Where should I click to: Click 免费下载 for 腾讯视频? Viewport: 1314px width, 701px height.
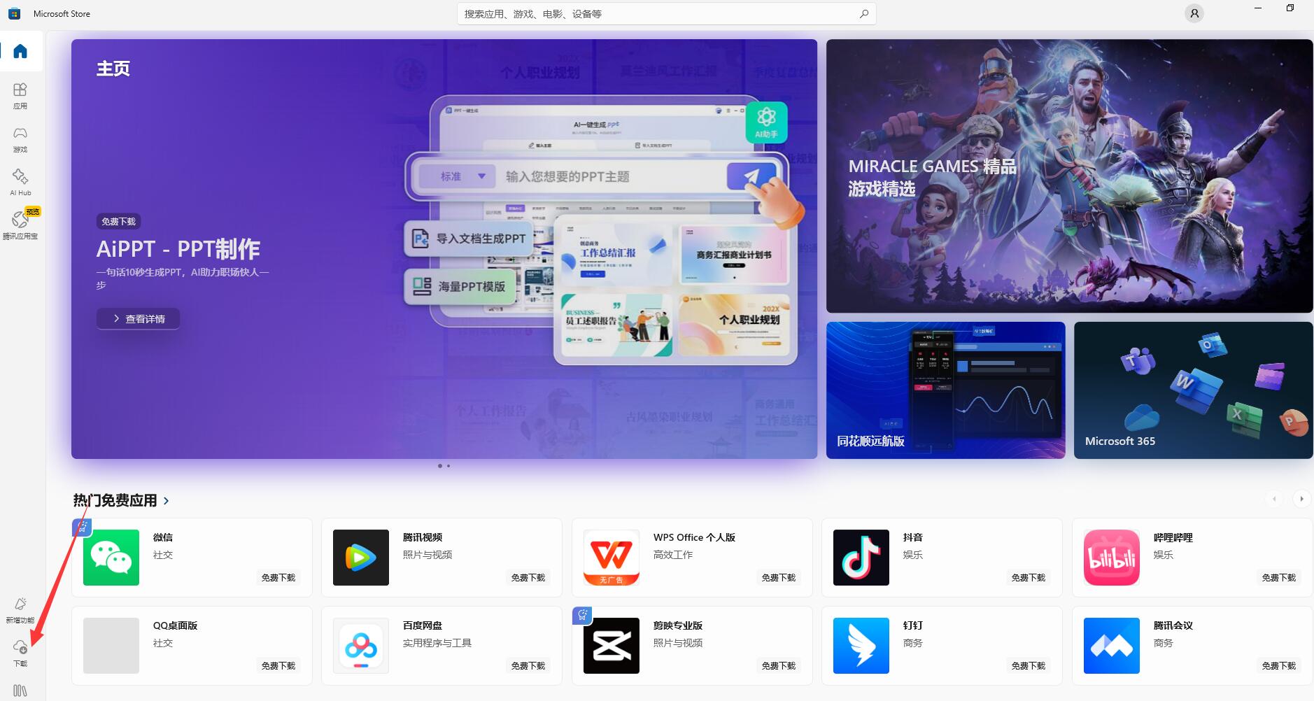(x=528, y=577)
